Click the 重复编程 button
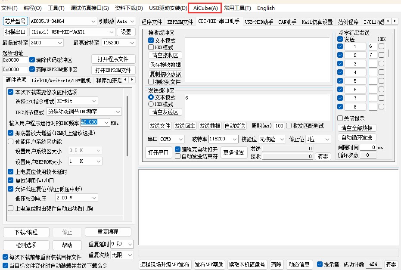 coord(108,232)
